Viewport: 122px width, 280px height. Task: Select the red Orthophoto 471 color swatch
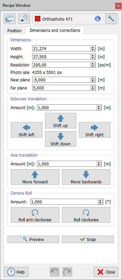38,19
